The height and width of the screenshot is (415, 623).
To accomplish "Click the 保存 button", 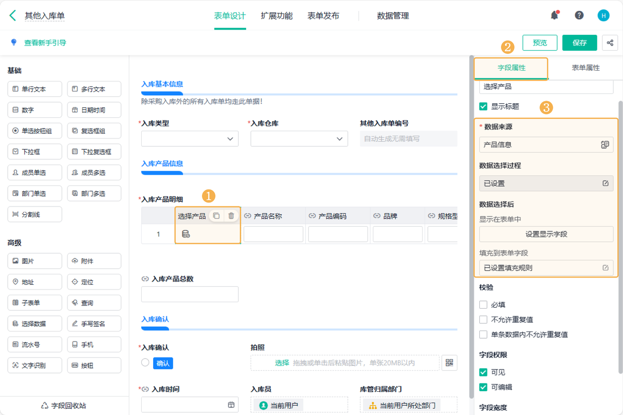I will [579, 43].
